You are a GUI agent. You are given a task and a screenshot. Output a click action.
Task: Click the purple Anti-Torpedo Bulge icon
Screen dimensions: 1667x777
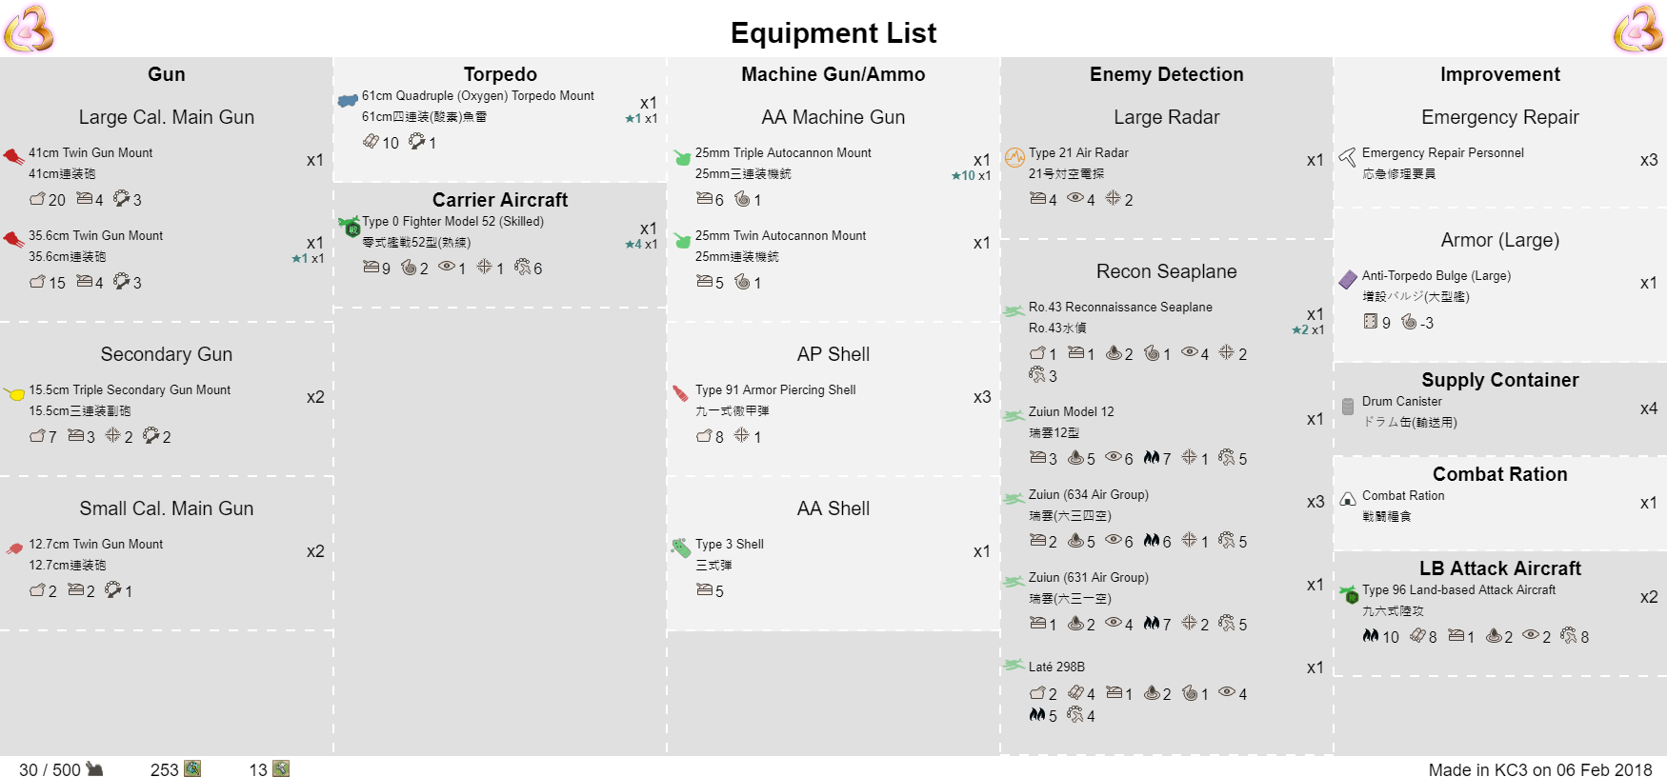(1348, 280)
